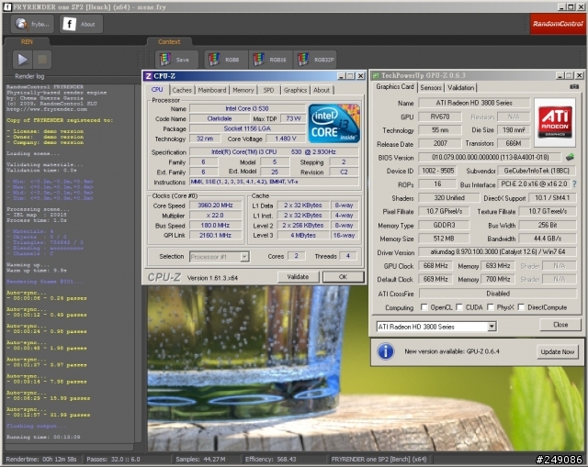The width and height of the screenshot is (588, 467).
Task: Click the GPU Name field value
Action: 474,103
